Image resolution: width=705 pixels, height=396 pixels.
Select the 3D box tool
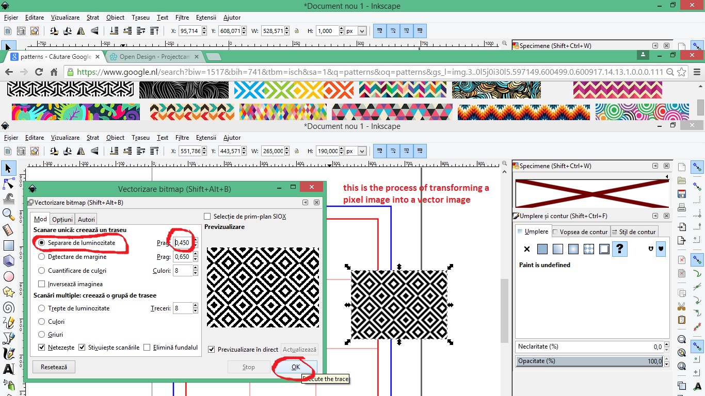(x=8, y=261)
